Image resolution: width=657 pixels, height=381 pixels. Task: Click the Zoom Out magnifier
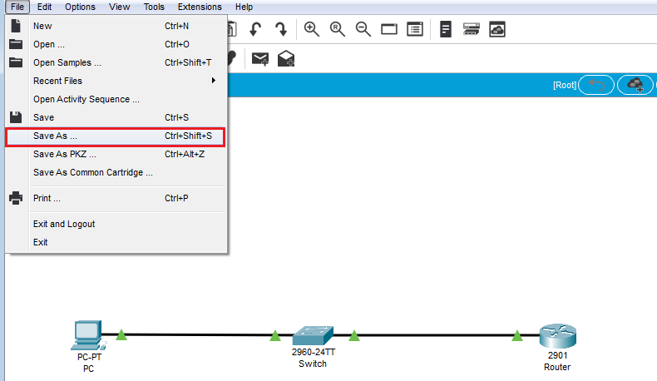tap(363, 29)
